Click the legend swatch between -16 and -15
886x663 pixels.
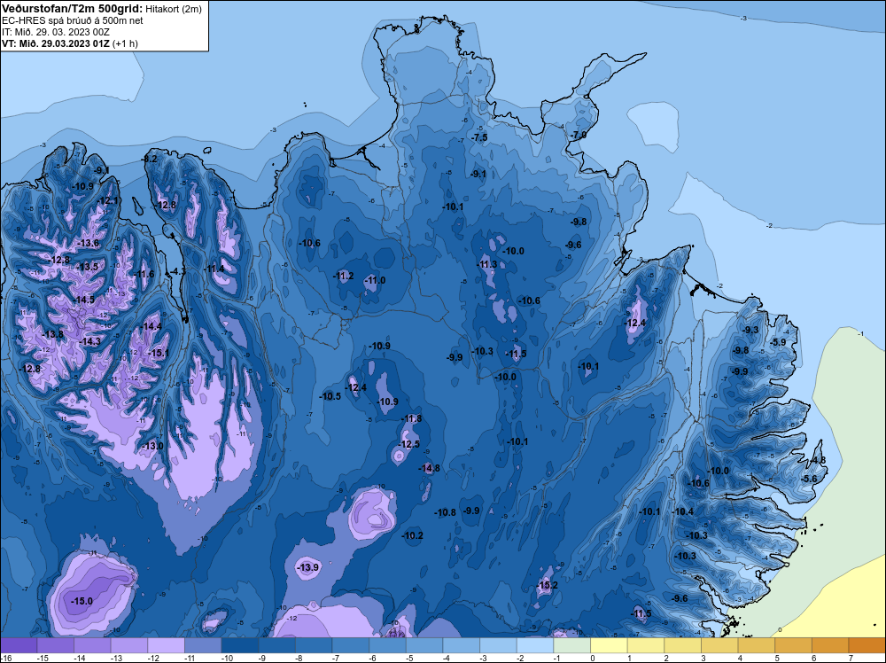tap(19, 645)
